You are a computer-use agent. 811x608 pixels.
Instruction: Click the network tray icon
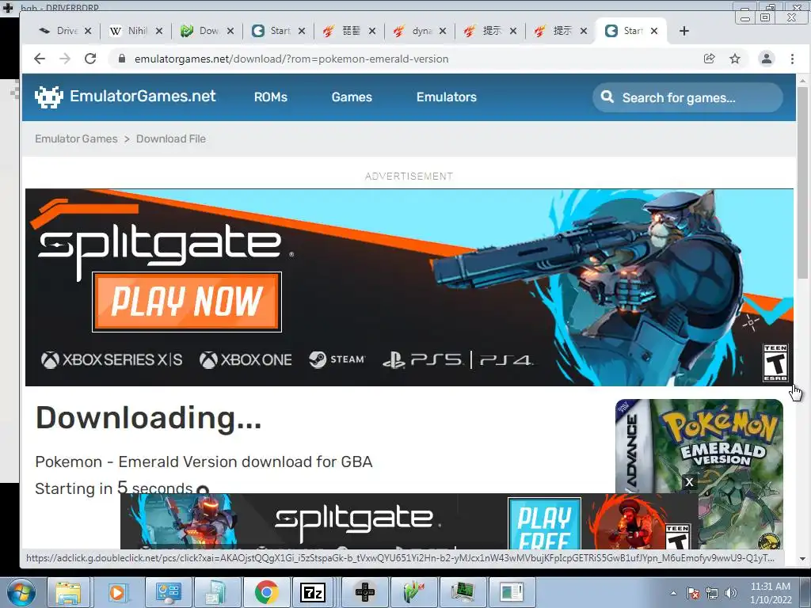(712, 593)
